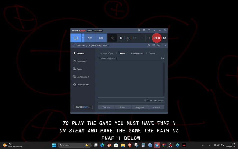Click РУС language indicator in tray
The image size is (238, 149).
[209, 145]
